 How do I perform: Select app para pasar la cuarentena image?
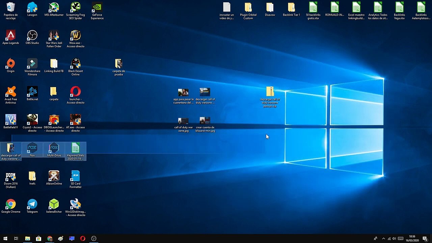[x=183, y=96]
